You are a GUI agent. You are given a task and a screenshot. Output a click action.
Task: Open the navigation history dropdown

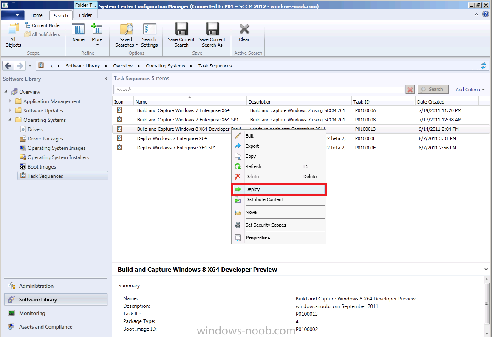pyautogui.click(x=30, y=66)
